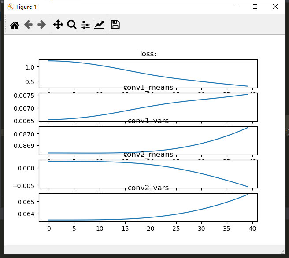Click the x-axis tick label 35

(x=227, y=229)
